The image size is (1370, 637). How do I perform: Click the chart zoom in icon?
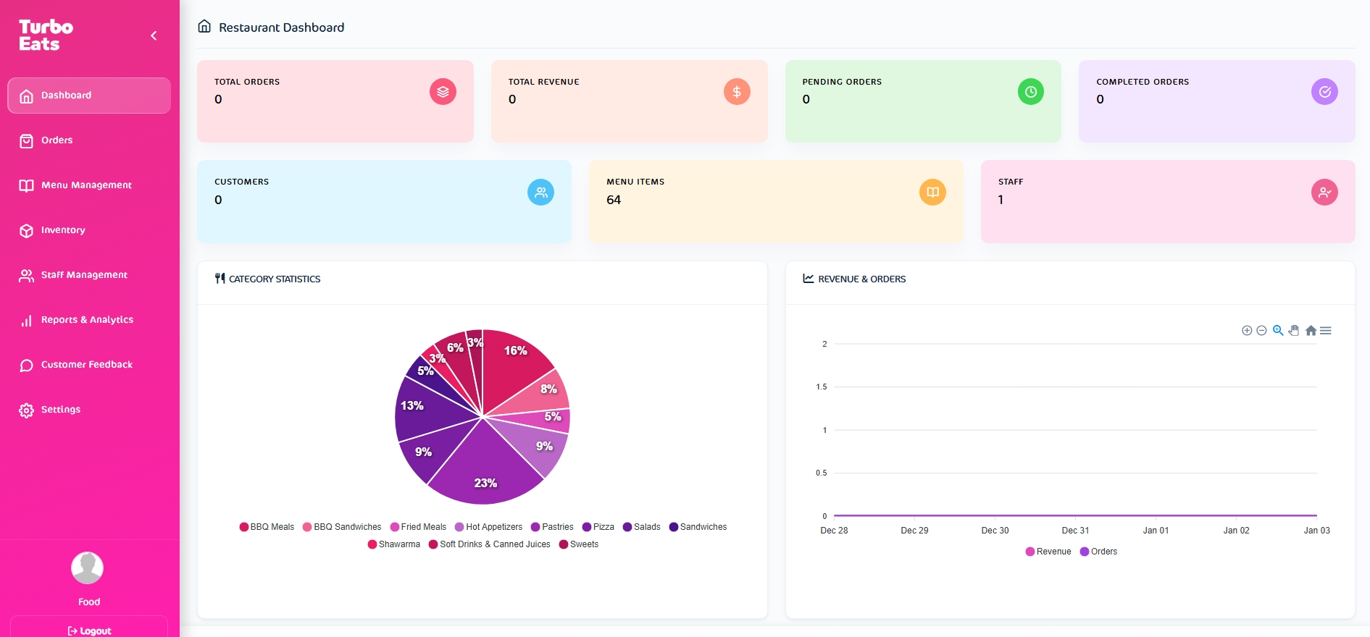(1247, 331)
